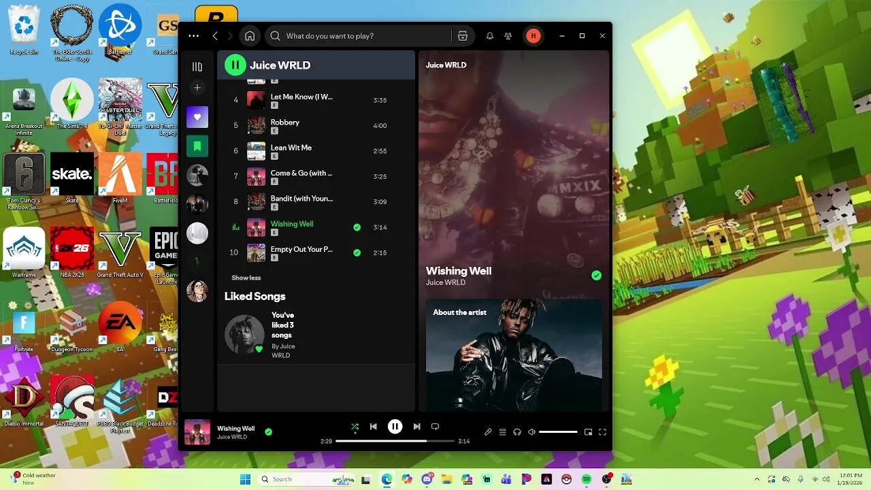Open the miniplayer
871x490 pixels.
coord(589,432)
